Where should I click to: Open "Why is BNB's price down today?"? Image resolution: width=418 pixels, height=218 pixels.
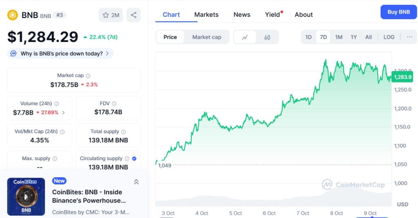point(60,53)
